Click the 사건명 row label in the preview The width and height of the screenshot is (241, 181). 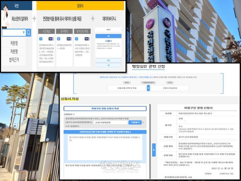[168, 113]
